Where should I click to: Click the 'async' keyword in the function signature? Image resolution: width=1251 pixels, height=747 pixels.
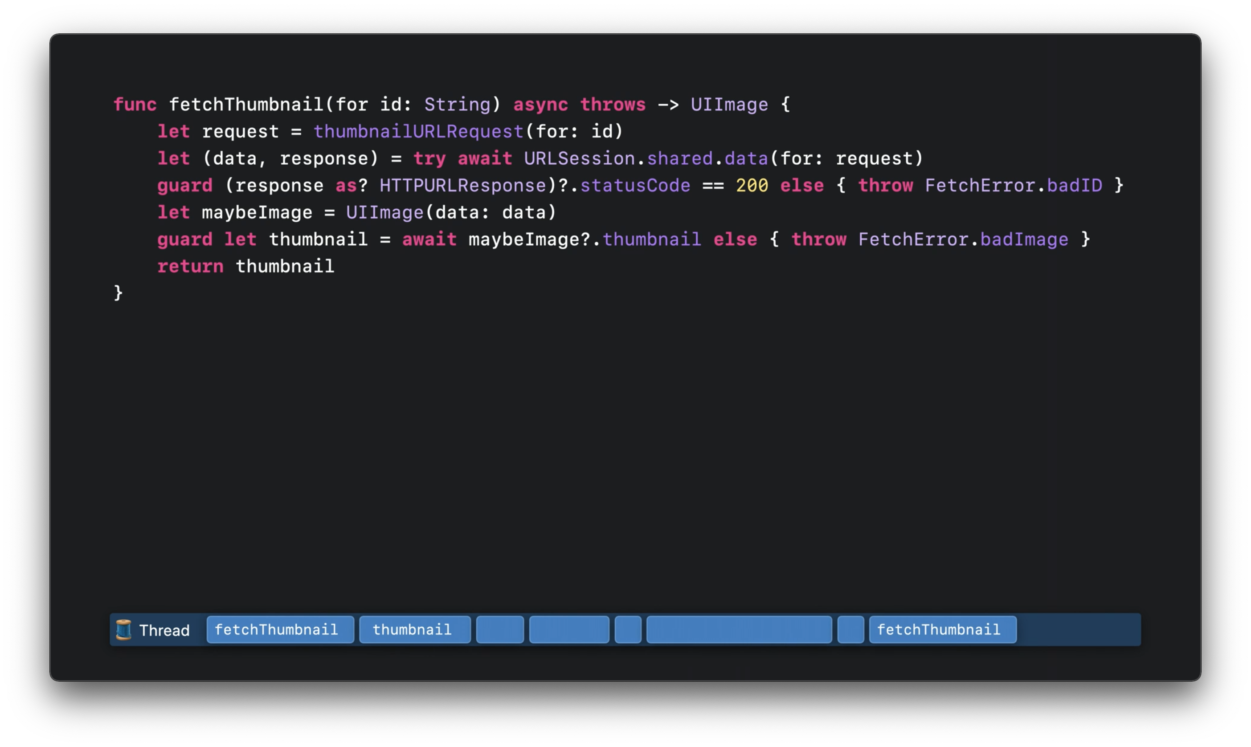coord(540,104)
